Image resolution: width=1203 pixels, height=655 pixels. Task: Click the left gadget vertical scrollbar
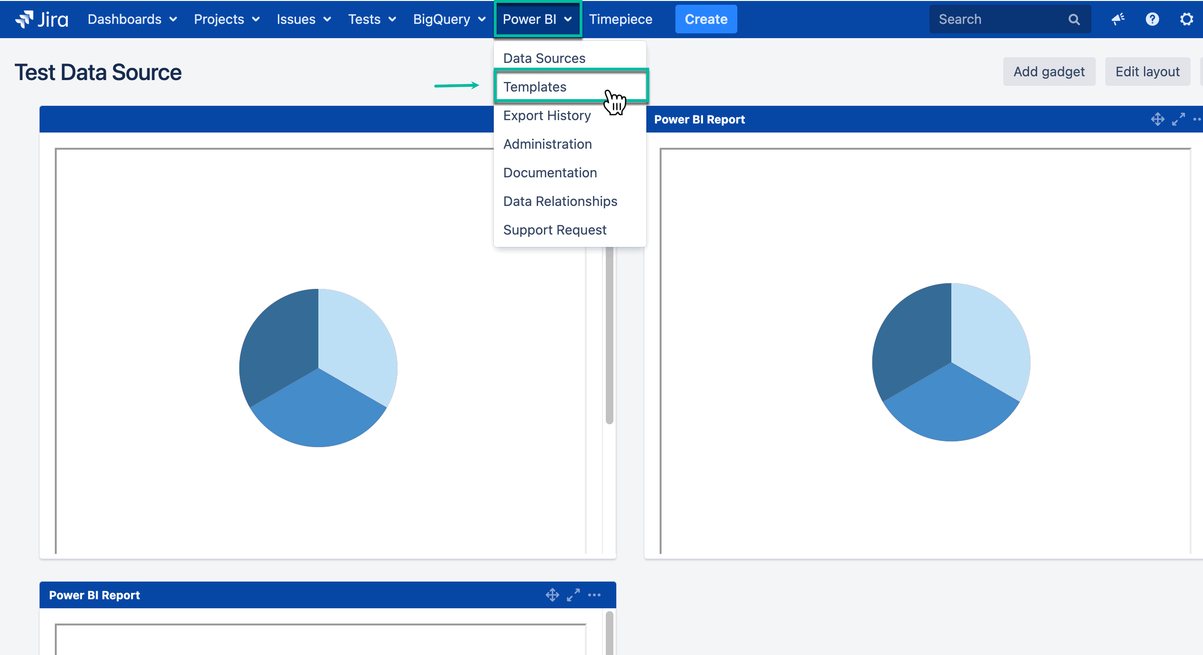tap(609, 334)
